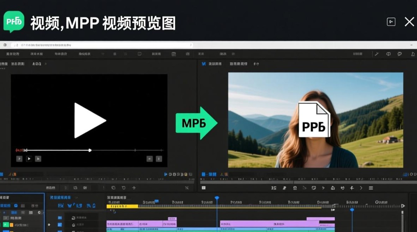Viewport: 417px width, 232px height.
Task: Click the cloud export icon in the toolbar
Action: pyautogui.click(x=333, y=188)
